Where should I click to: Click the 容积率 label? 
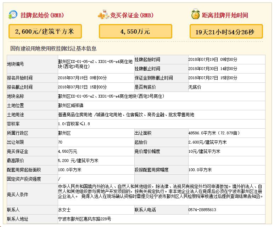pos(13,124)
